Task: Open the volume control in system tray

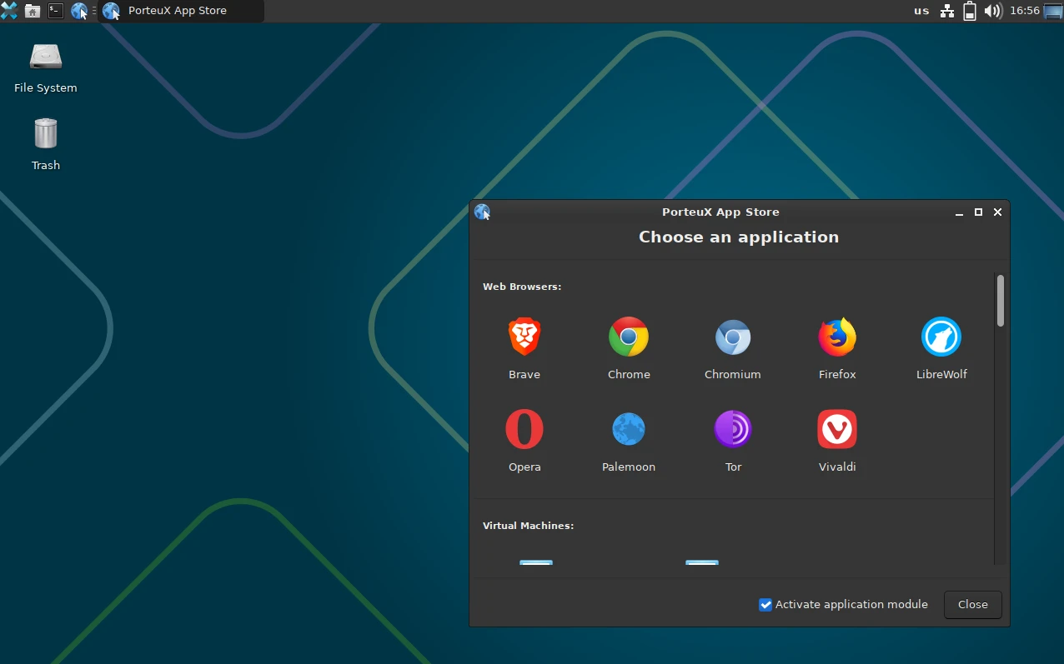Action: point(992,11)
